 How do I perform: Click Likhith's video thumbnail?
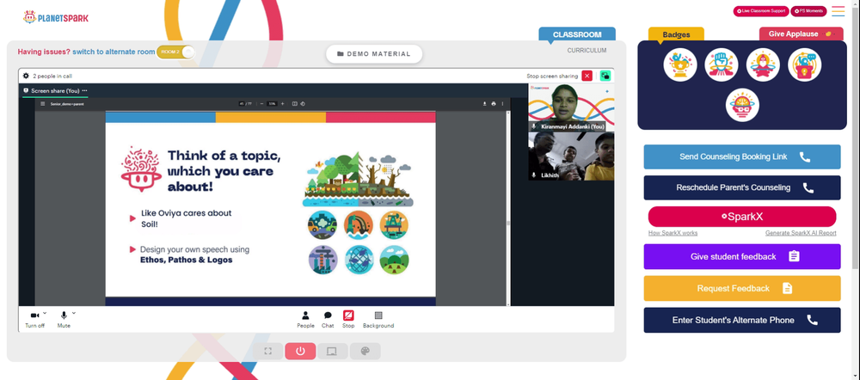click(x=571, y=156)
